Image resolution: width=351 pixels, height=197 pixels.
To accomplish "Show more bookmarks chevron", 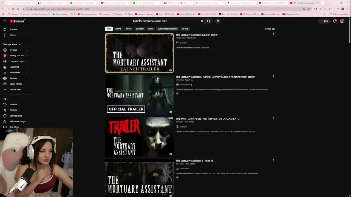I will pyautogui.click(x=324, y=14).
